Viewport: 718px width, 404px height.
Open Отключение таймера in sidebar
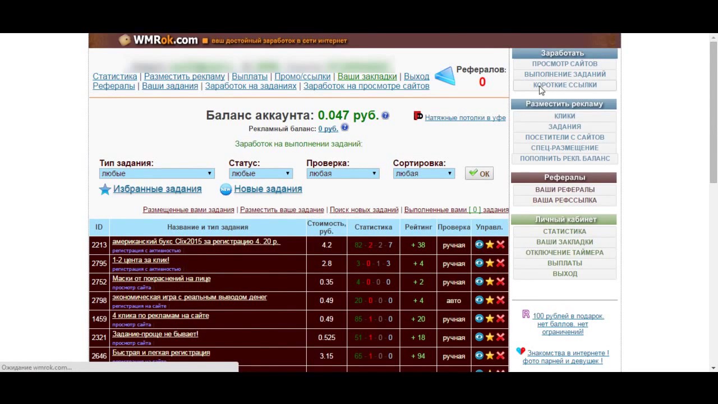click(x=565, y=252)
